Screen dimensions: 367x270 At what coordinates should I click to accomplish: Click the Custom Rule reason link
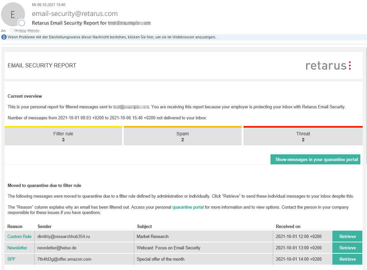19,236
